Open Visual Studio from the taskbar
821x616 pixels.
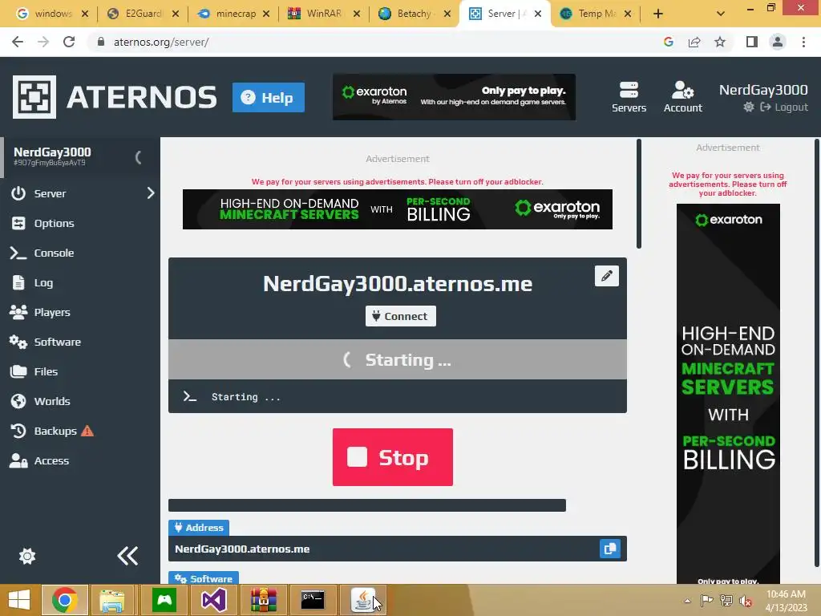(213, 600)
